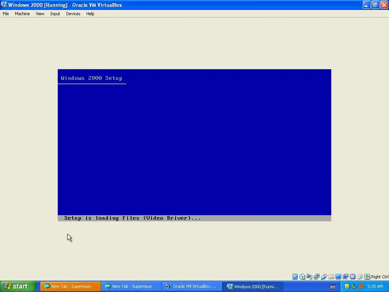This screenshot has width=389, height=292.
Task: Switch to first orange New Tab Supermium taskbar button
Action: click(70, 286)
